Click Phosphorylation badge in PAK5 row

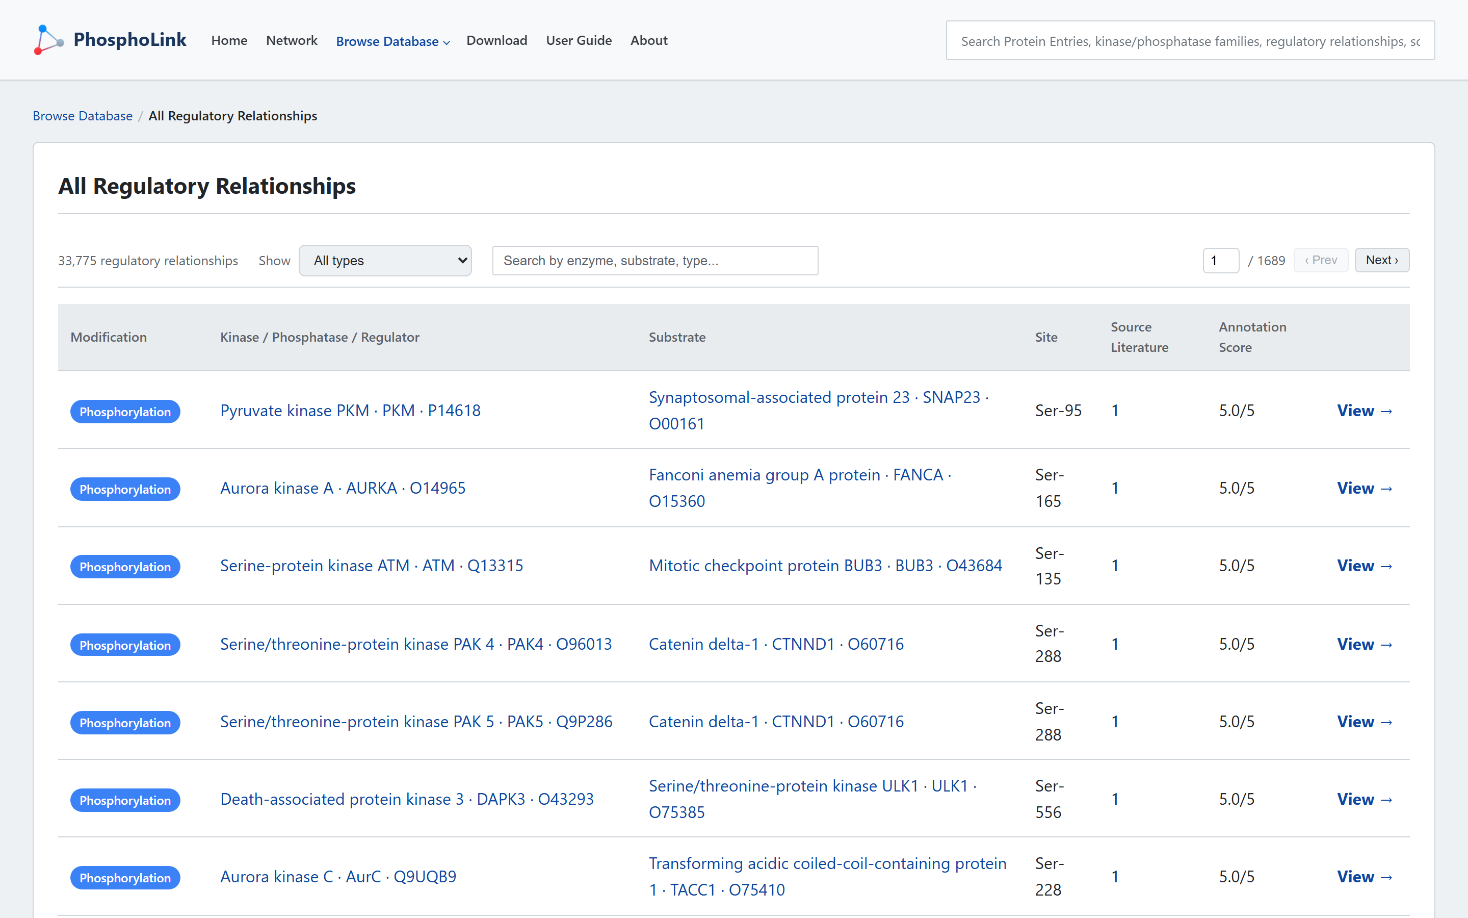(x=125, y=723)
